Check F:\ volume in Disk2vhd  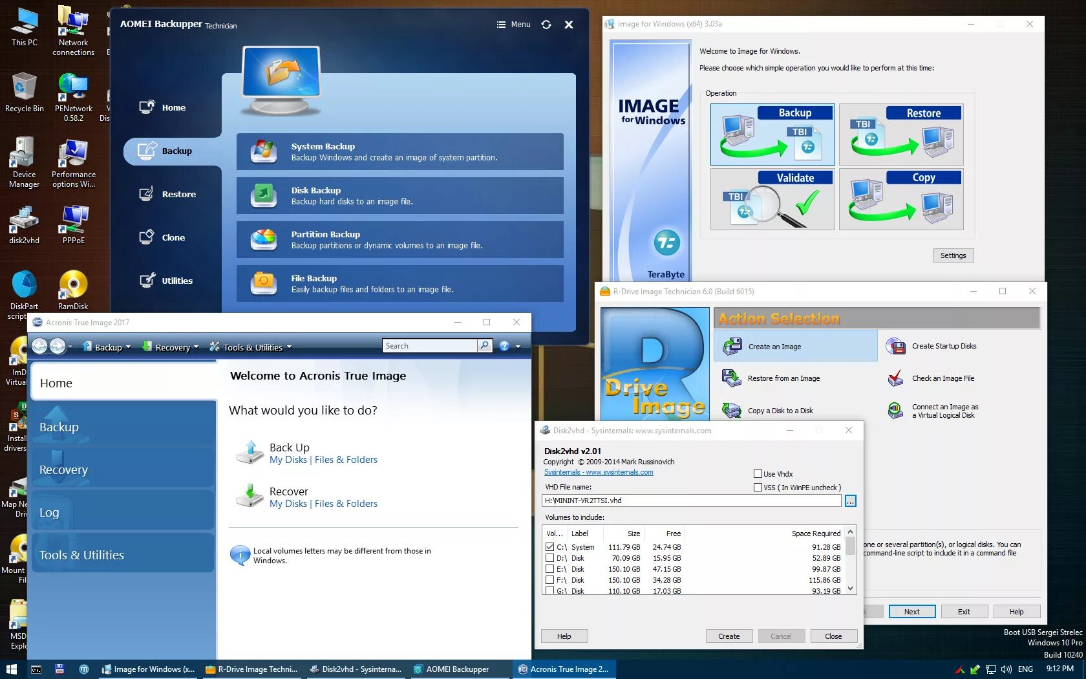(550, 580)
